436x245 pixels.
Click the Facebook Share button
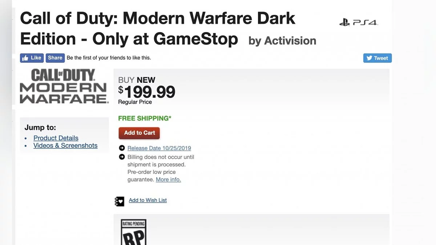click(x=55, y=58)
